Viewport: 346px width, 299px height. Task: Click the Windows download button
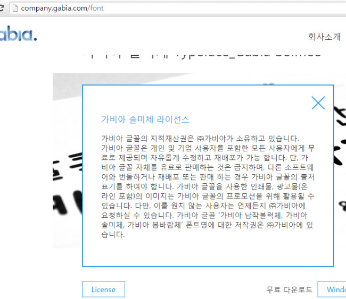pos(333,289)
